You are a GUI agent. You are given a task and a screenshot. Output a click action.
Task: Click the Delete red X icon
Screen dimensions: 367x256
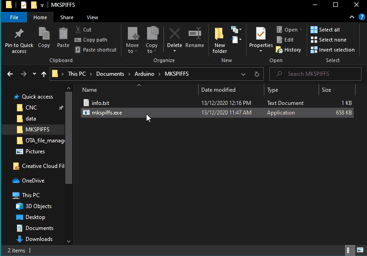(175, 33)
